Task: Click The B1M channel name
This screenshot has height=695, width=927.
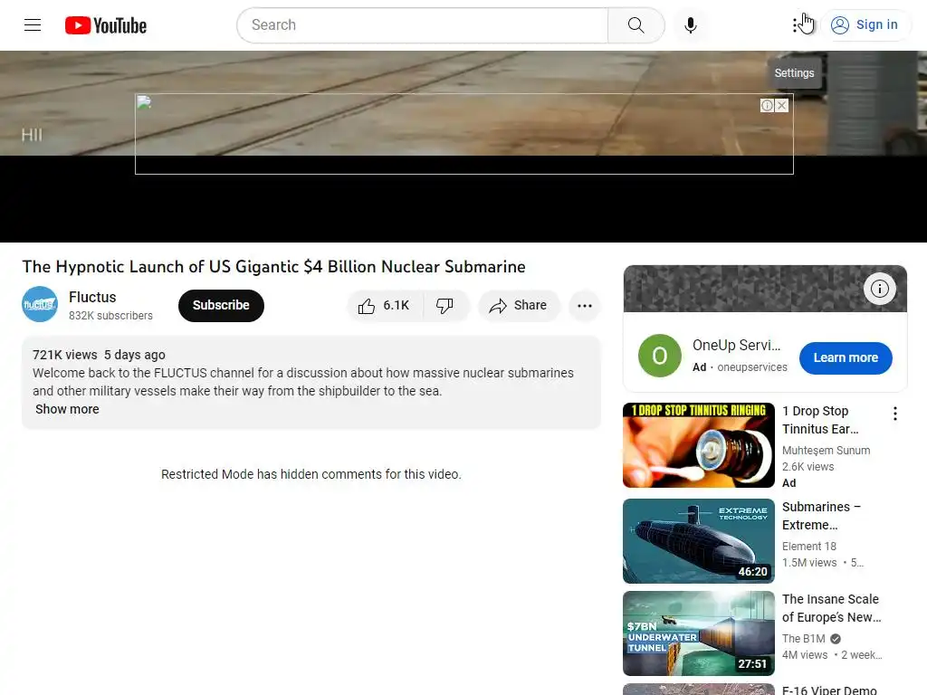Action: click(x=804, y=638)
